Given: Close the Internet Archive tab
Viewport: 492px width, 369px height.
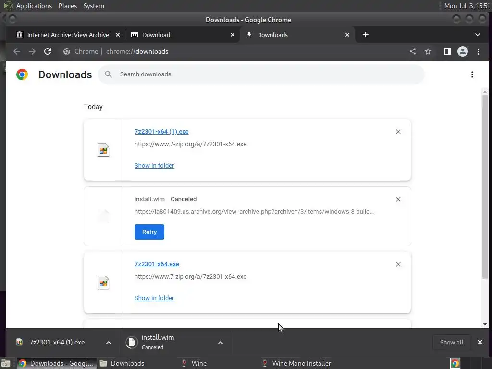Looking at the screenshot, I should coord(118,35).
